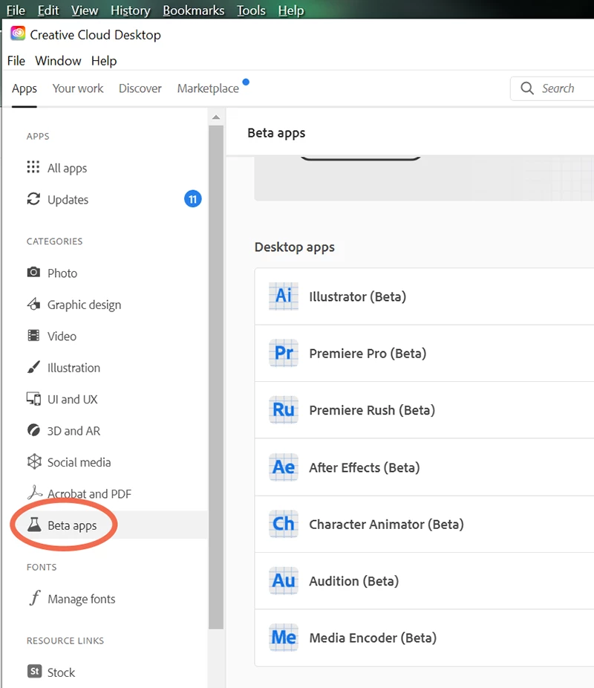This screenshot has width=594, height=688.
Task: Click the Character Animator (Beta) app name
Action: pyautogui.click(x=386, y=524)
